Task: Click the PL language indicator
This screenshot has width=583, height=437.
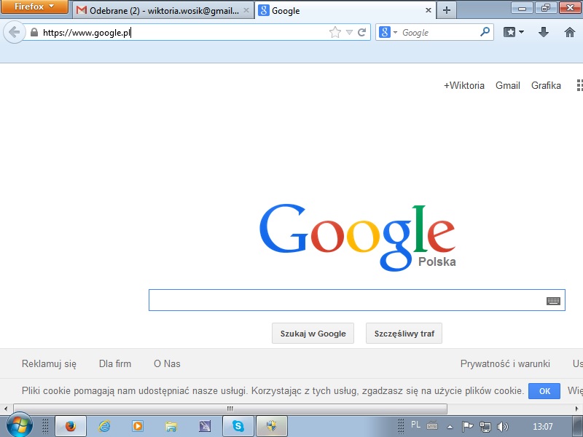Action: (x=415, y=425)
